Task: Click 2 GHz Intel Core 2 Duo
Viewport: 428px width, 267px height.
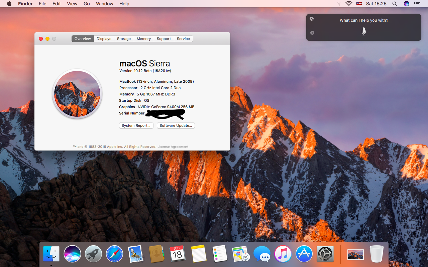Action: tap(160, 88)
